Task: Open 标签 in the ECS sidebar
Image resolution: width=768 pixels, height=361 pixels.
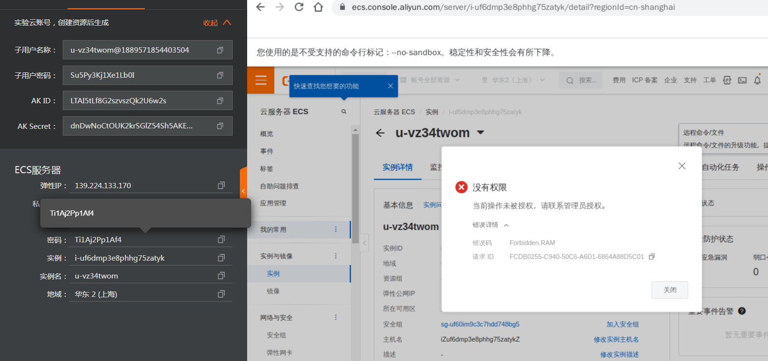Action: click(266, 168)
